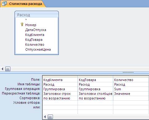149x120 pixels.
Task: Click Имя таблицы cell under КодТовара
Action: click(95, 84)
